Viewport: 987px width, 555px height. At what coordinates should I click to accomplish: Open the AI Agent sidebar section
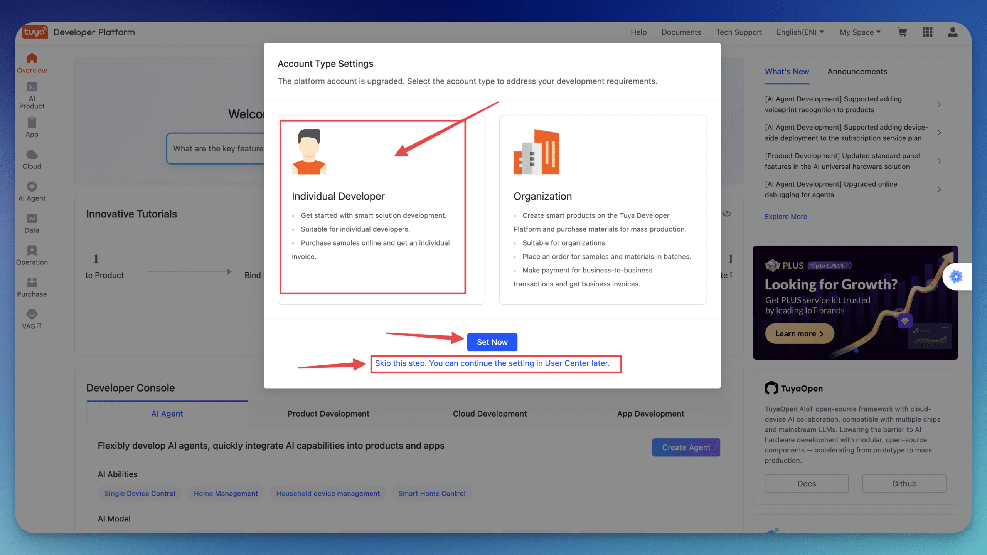click(32, 192)
